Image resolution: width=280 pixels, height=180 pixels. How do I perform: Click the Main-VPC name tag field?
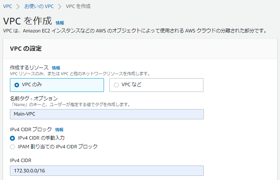(x=107, y=114)
